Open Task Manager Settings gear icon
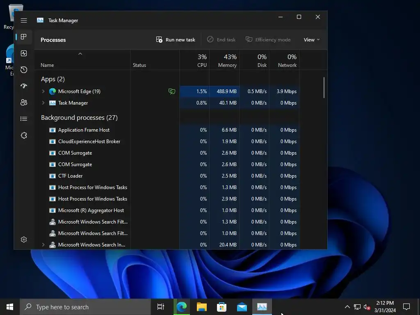 pos(24,240)
